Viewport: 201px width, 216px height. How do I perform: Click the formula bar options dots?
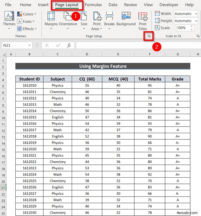tap(37, 45)
